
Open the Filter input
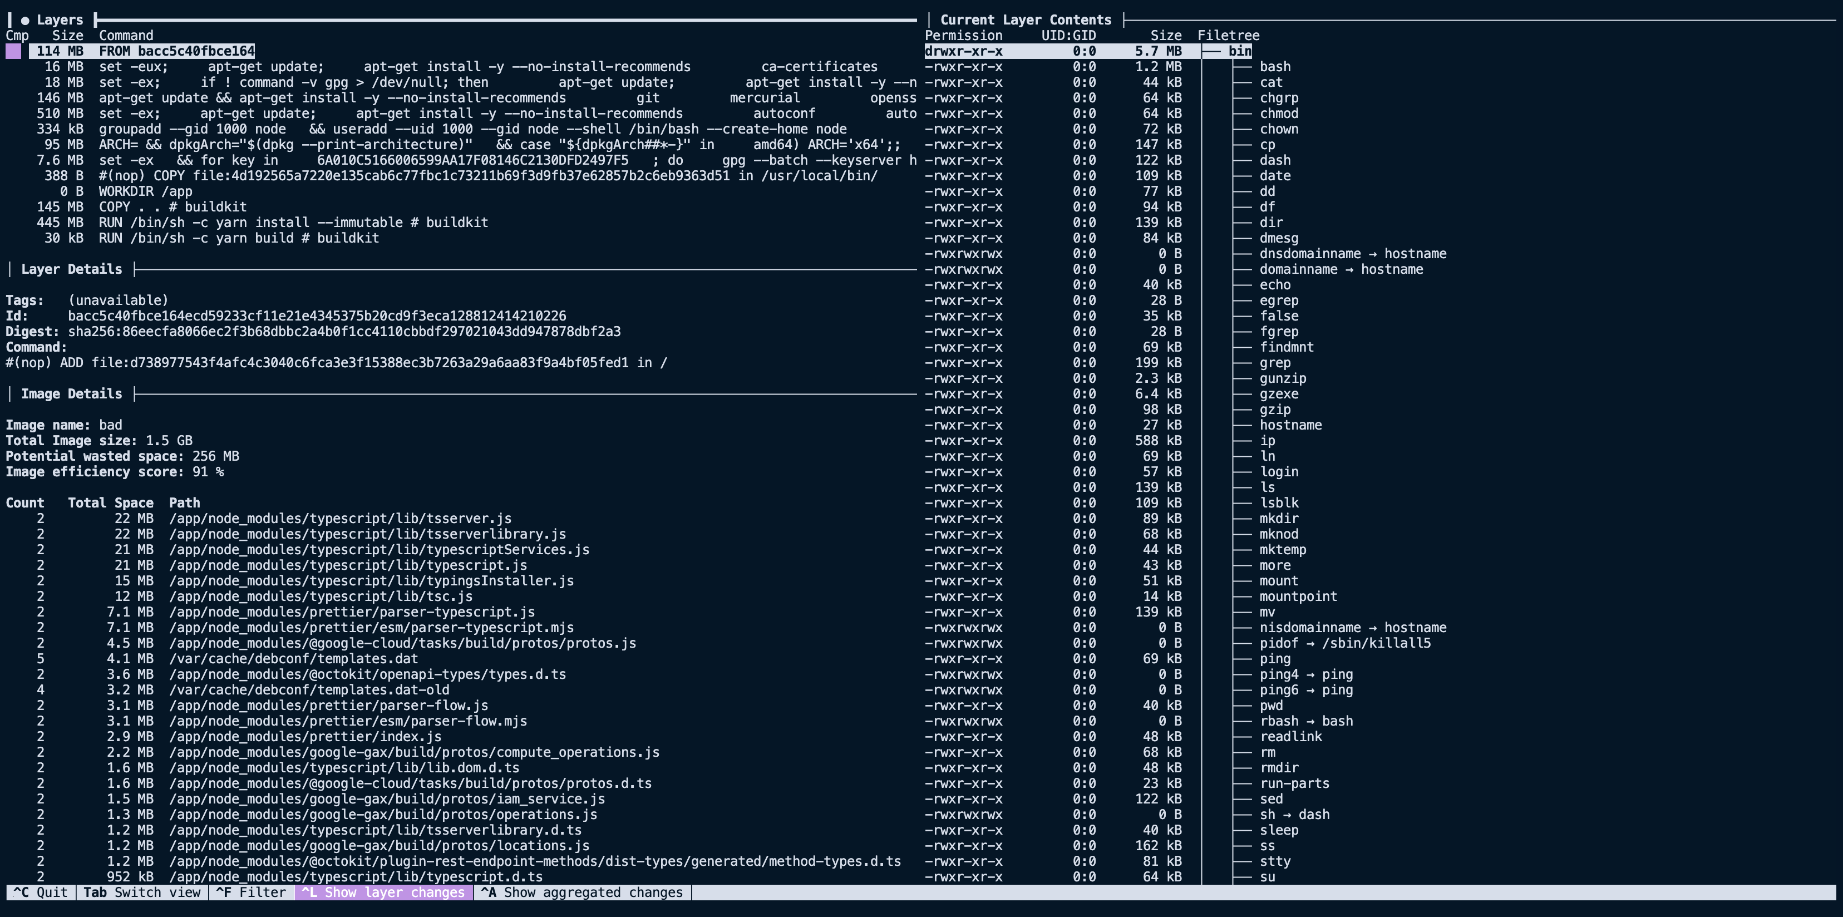[250, 892]
